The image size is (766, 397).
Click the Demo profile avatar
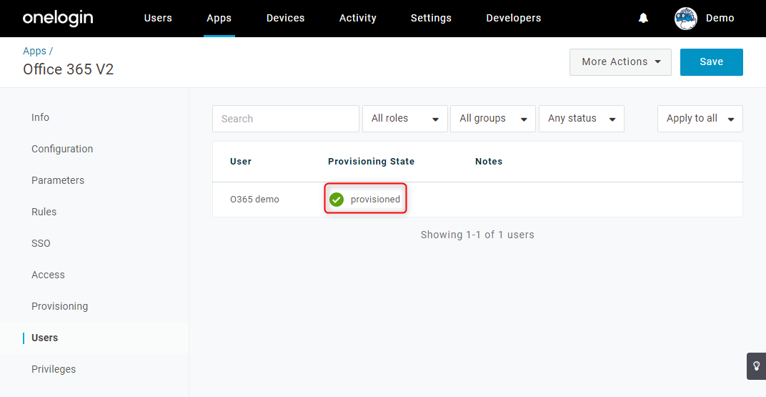pos(686,19)
